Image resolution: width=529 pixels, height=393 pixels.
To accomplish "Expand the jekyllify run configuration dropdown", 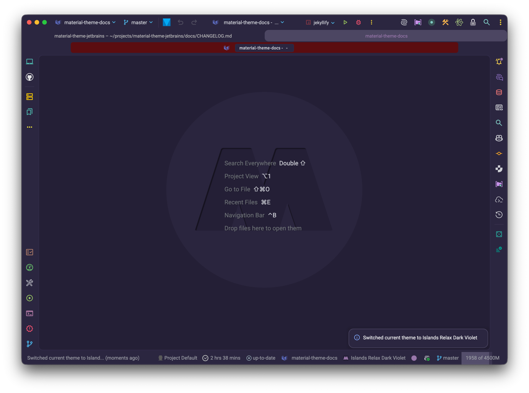I will point(320,23).
